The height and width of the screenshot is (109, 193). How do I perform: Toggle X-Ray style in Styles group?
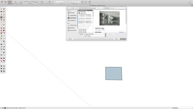point(55,2)
